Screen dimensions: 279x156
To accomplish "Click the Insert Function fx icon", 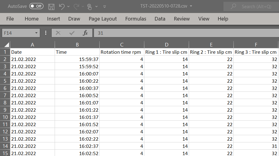I will (85, 33).
